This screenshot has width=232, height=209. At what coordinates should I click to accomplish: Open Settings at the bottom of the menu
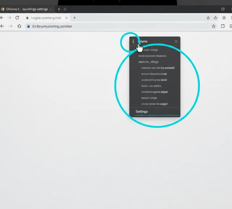[142, 112]
